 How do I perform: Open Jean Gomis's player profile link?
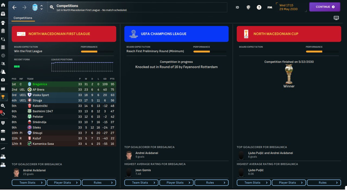pos(143,170)
